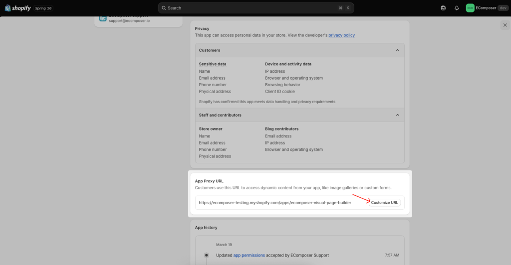Open notifications bell

457,8
